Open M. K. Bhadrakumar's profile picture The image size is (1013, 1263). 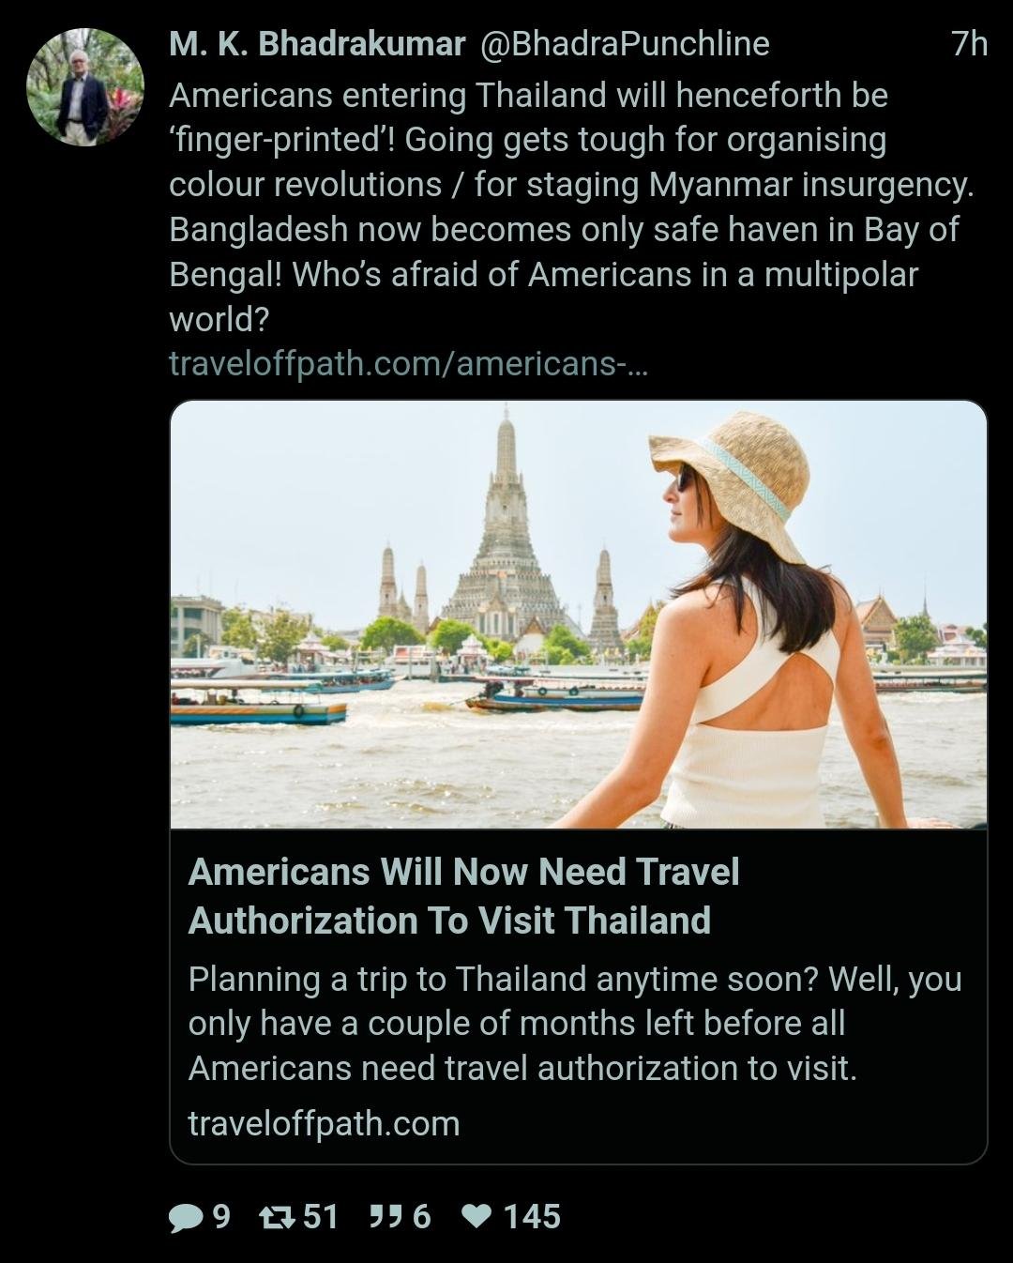point(85,87)
